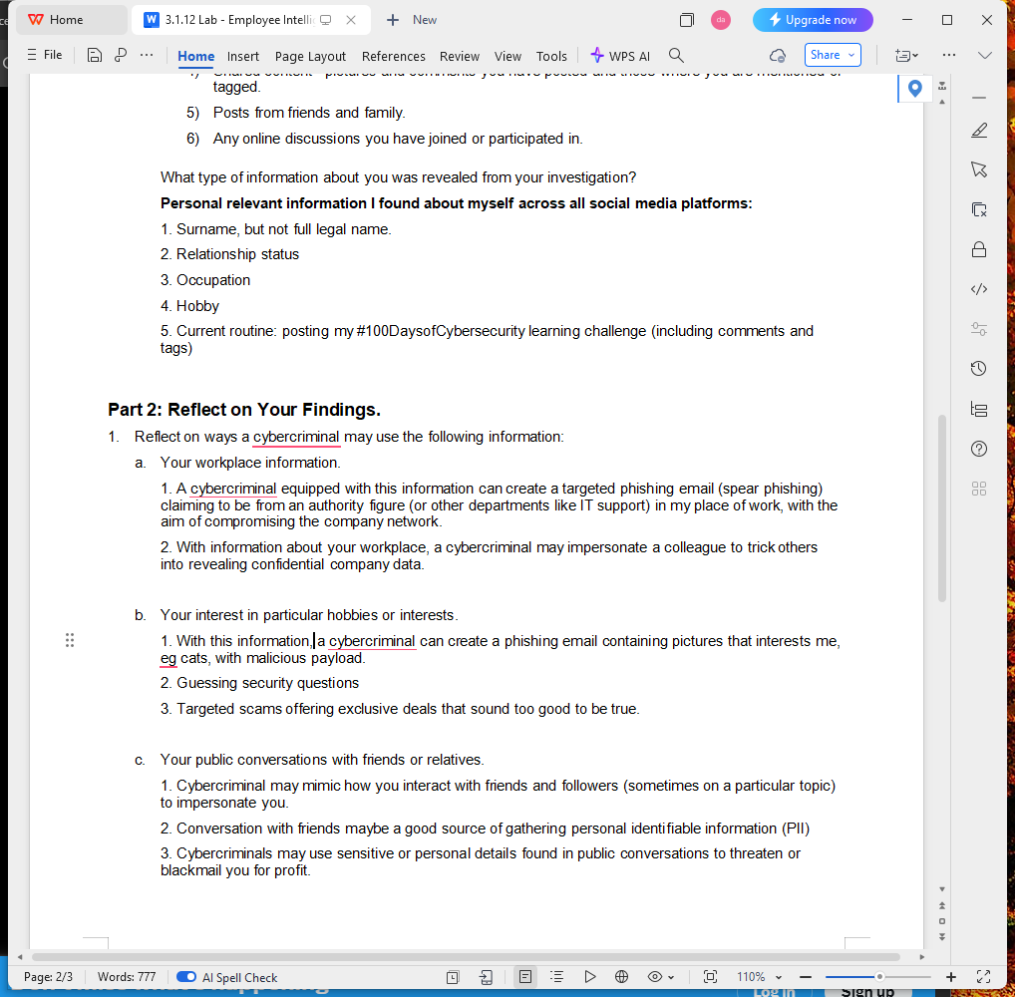Click the document outline icon in sidebar
This screenshot has height=997, width=1015.
click(979, 409)
